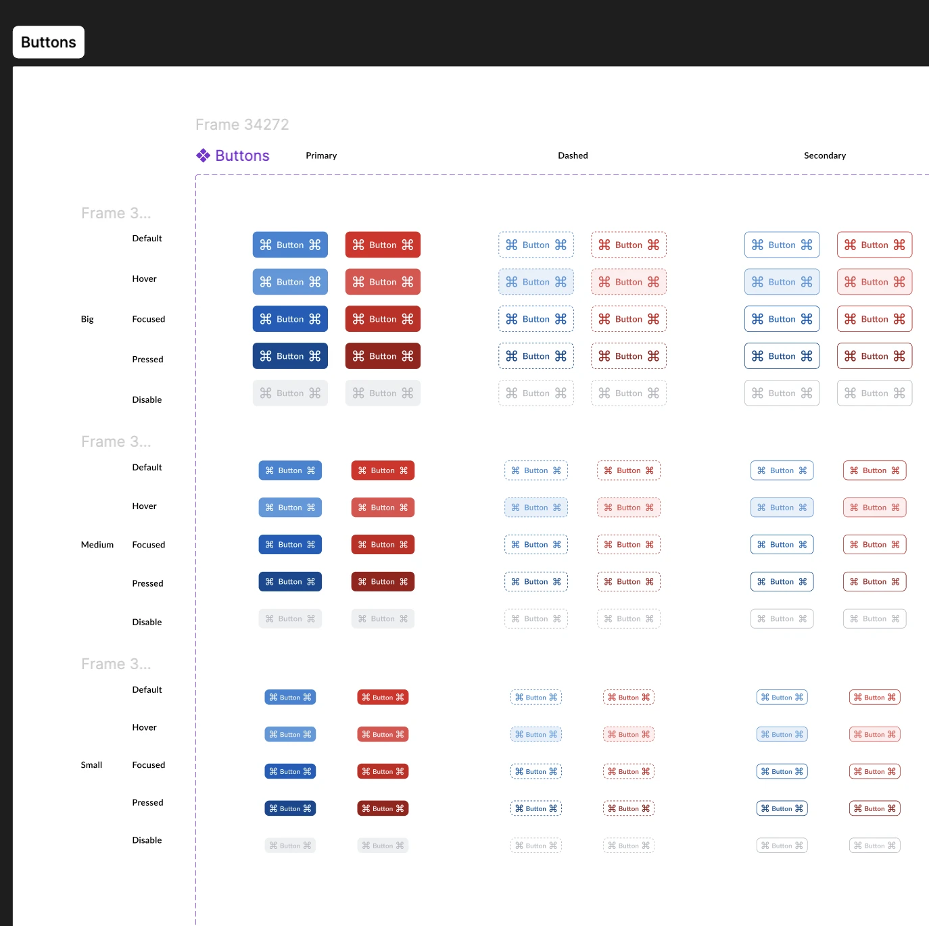Click the Dashed column heading

(x=573, y=155)
